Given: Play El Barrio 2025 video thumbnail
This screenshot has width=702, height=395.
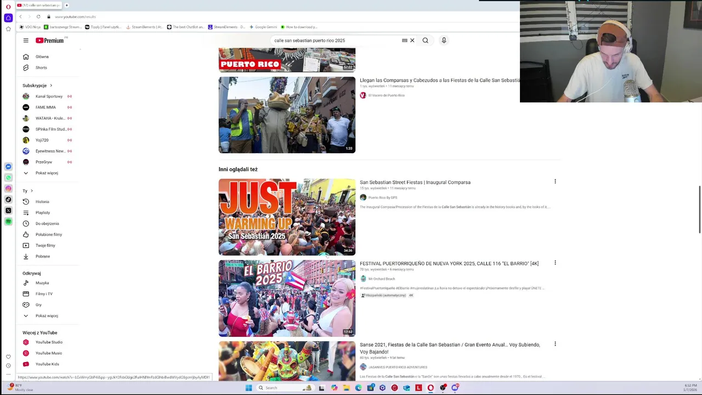Looking at the screenshot, I should point(287,298).
